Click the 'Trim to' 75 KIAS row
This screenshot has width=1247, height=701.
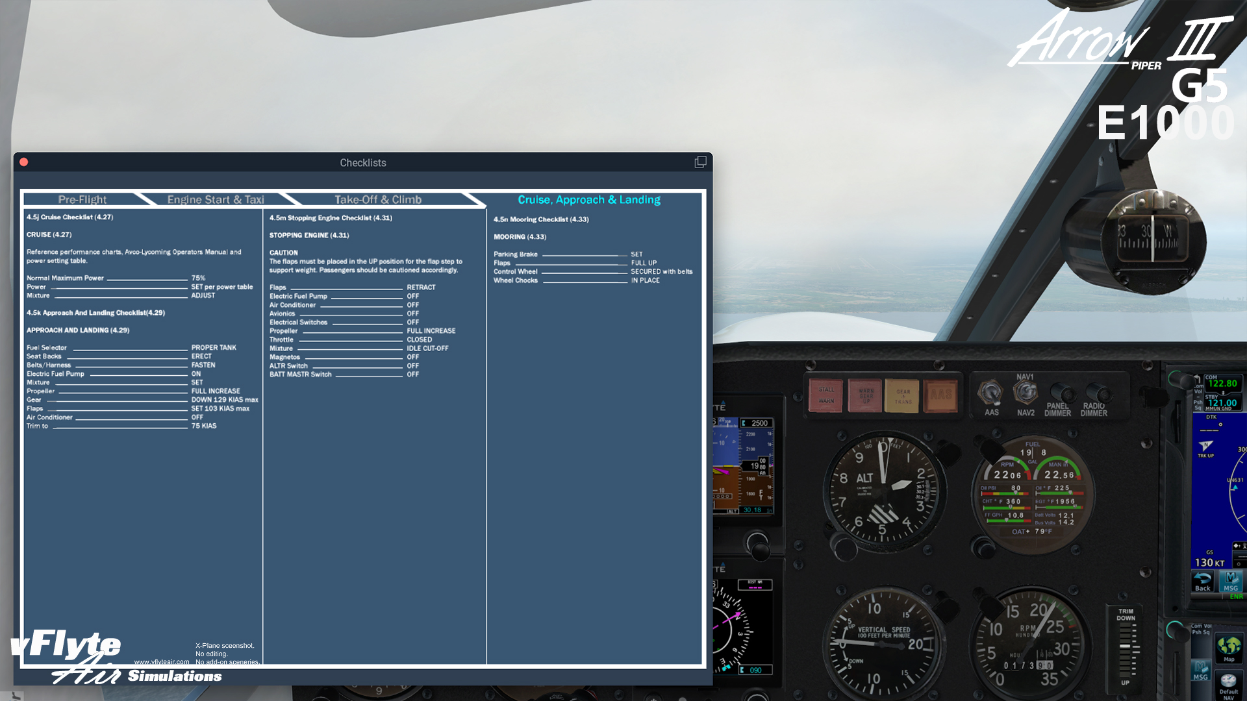(x=122, y=426)
